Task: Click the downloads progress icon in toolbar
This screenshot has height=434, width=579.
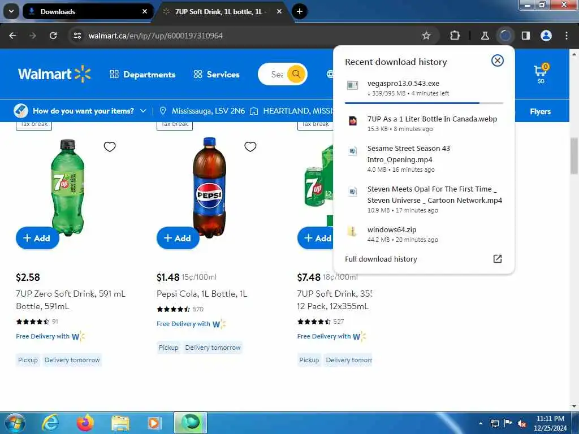Action: click(505, 36)
